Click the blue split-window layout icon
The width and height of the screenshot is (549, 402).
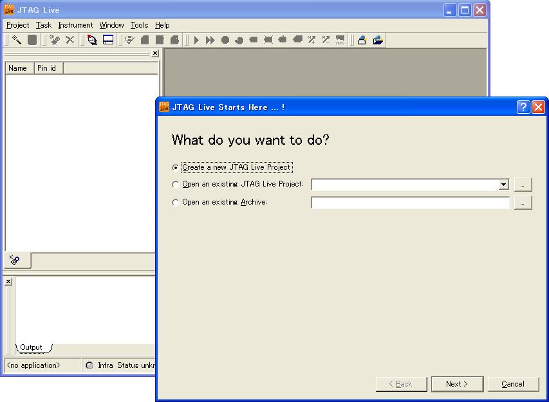pos(108,40)
